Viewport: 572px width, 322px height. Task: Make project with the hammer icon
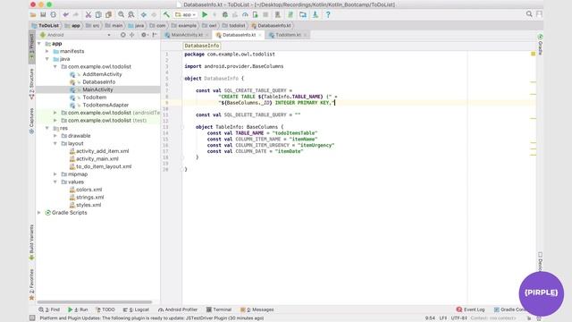[166, 14]
